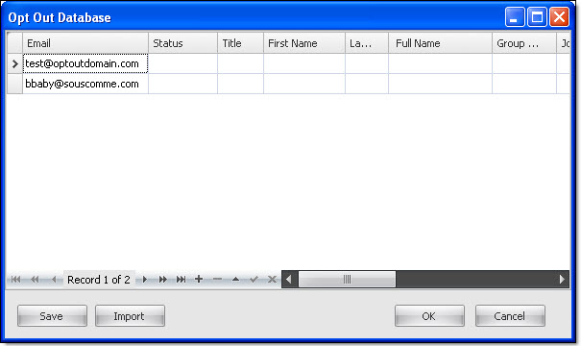This screenshot has width=581, height=346.
Task: Click the Save button
Action: (x=52, y=316)
